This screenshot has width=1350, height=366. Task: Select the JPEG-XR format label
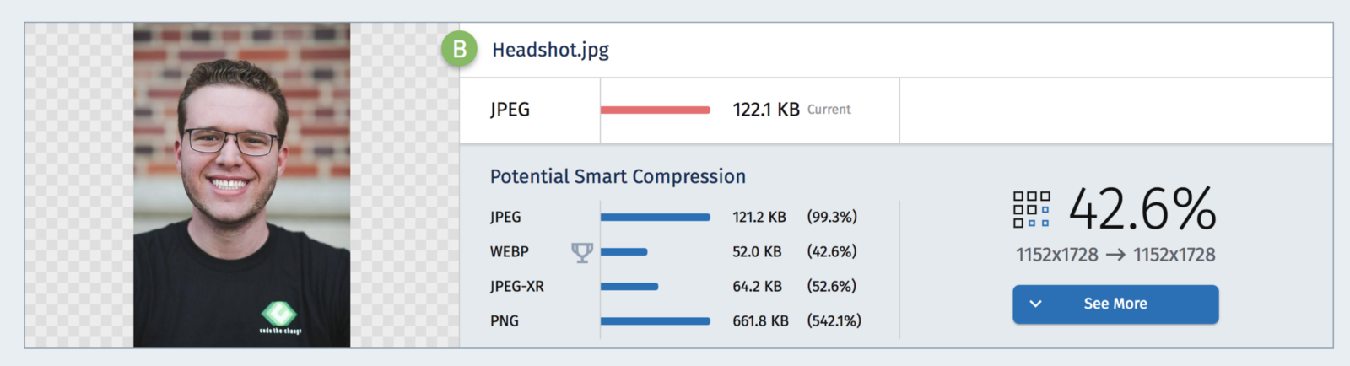(517, 287)
